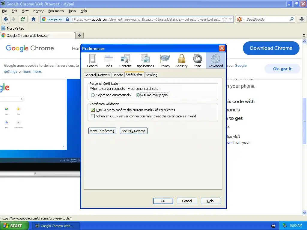The height and width of the screenshot is (230, 307).
Task: Open the Sync preferences pane
Action: point(198,61)
